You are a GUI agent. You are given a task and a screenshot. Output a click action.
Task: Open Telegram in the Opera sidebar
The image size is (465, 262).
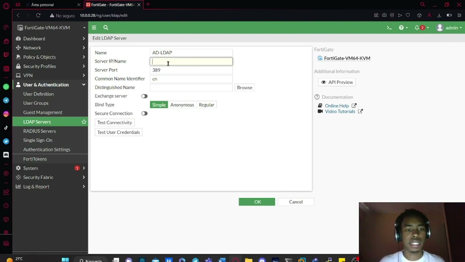(x=6, y=100)
